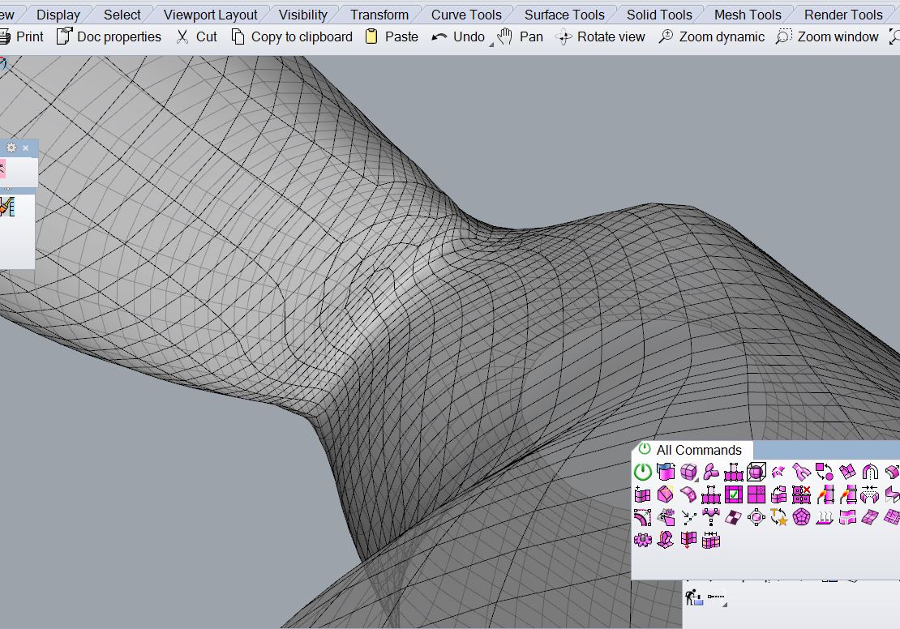This screenshot has width=900, height=629.
Task: Click Copy to clipboard
Action: point(292,36)
